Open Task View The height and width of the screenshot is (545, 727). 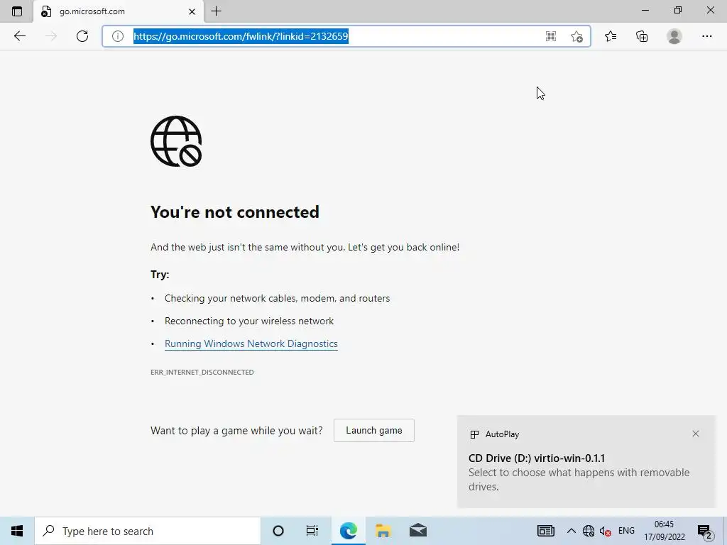coord(312,531)
